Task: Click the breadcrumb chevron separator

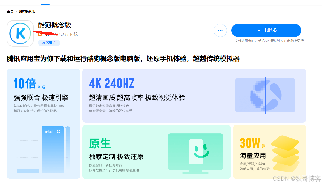Action: [16, 11]
